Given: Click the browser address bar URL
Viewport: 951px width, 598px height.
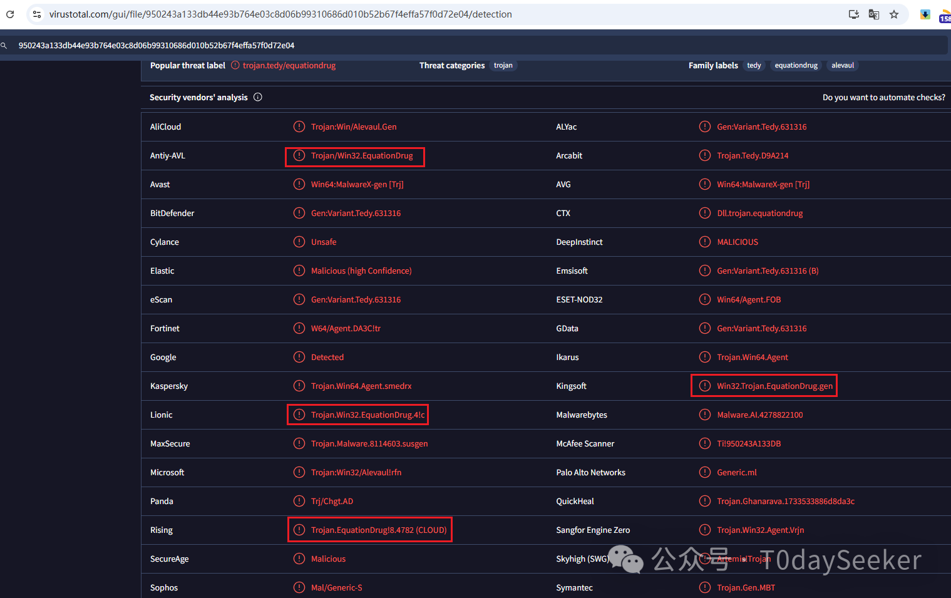Looking at the screenshot, I should pyautogui.click(x=280, y=14).
